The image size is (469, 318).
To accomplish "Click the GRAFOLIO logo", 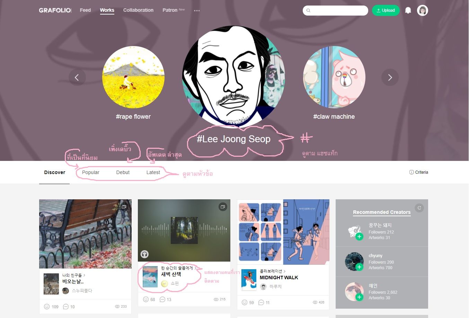I will [55, 10].
